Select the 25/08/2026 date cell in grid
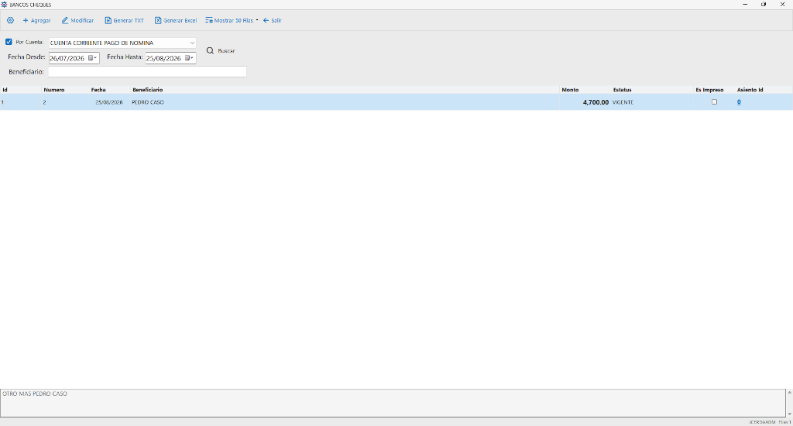Screen dimensions: 793x426 pos(110,102)
